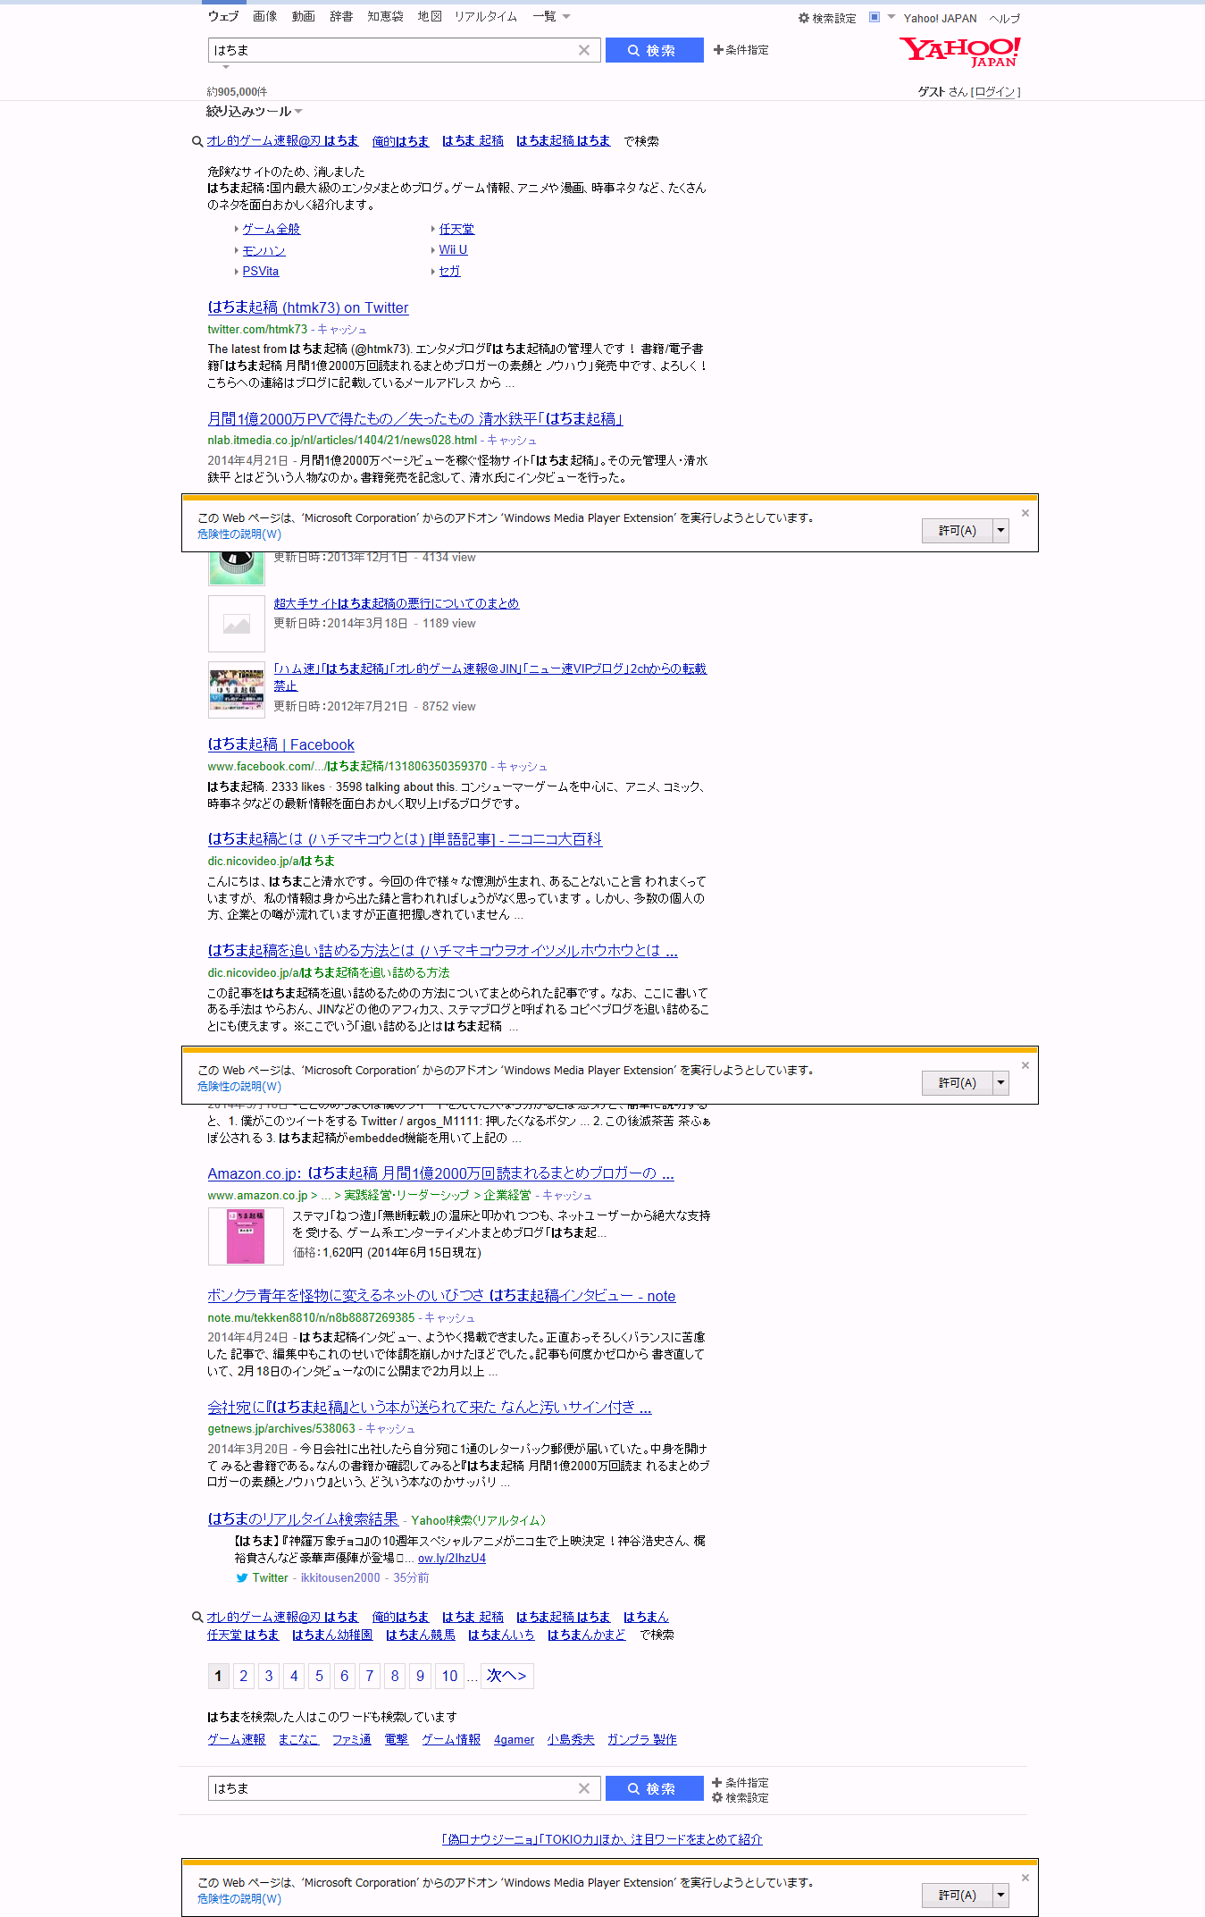Click the Yahoo! JAPAN logo
The image size is (1205, 1917).
tap(959, 52)
